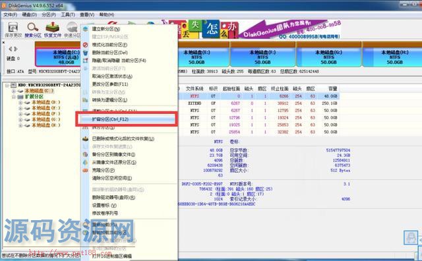Open the 硬盘(D) menu in menu bar
422x261 pixels.
(29, 14)
